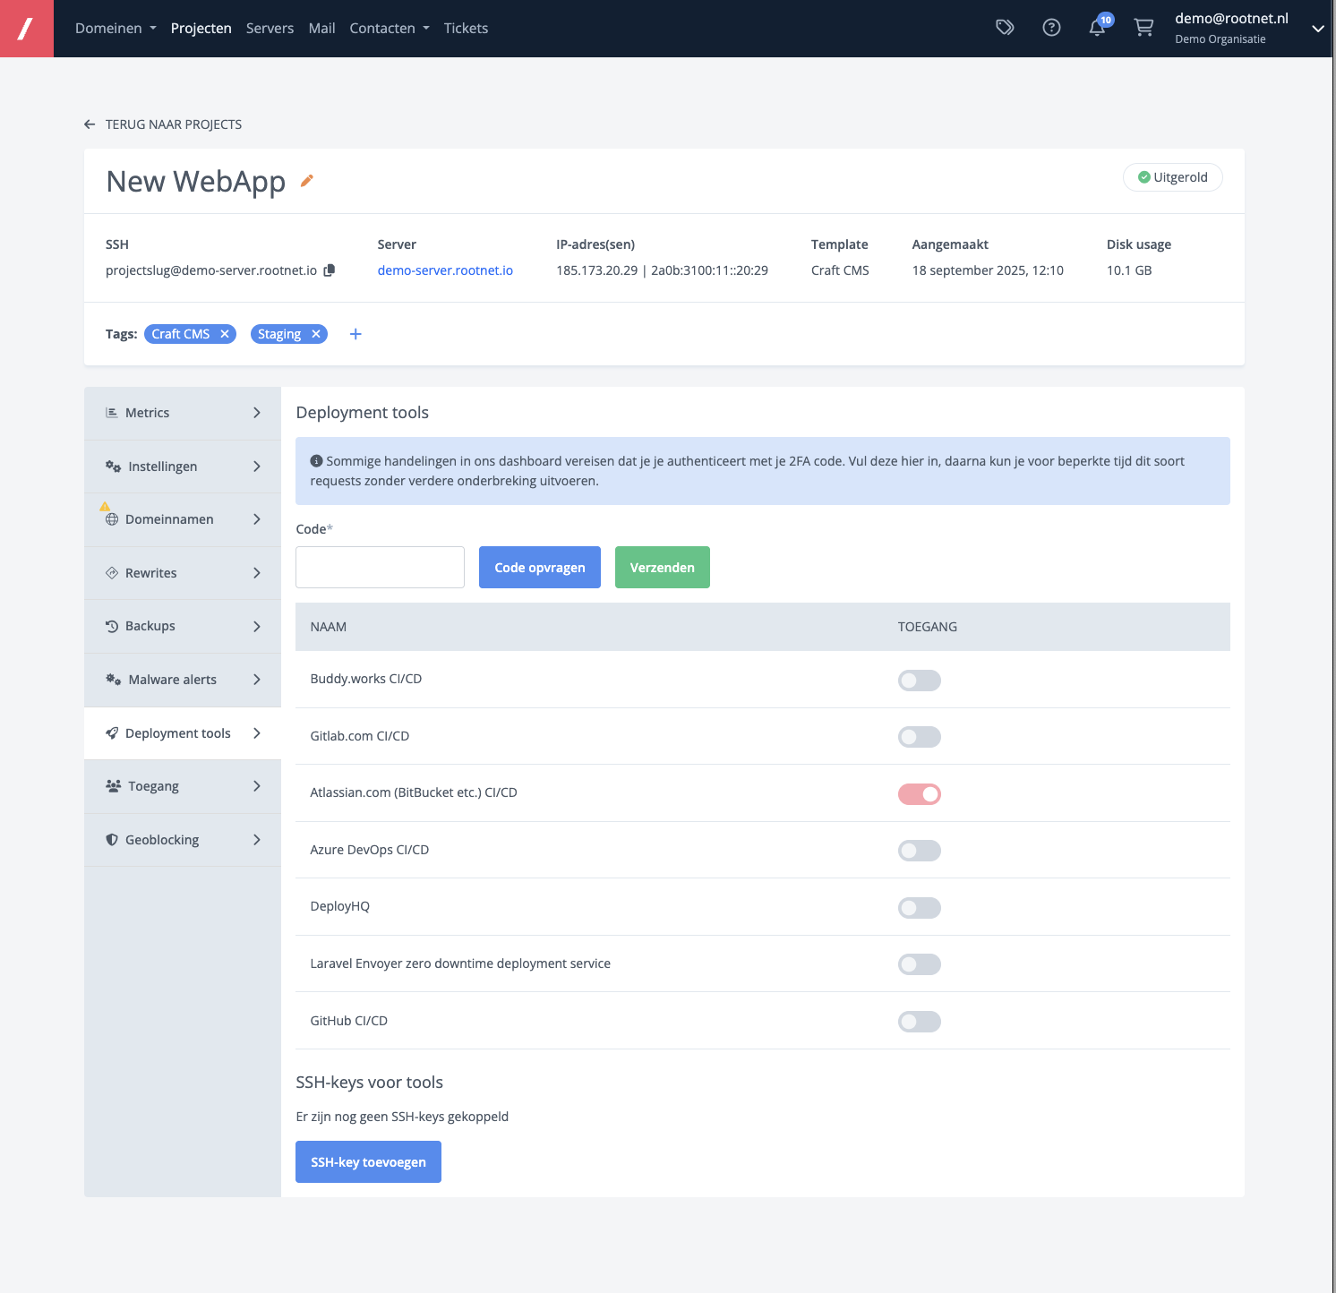1336x1293 pixels.
Task: Click the help question mark icon
Action: pos(1051,28)
